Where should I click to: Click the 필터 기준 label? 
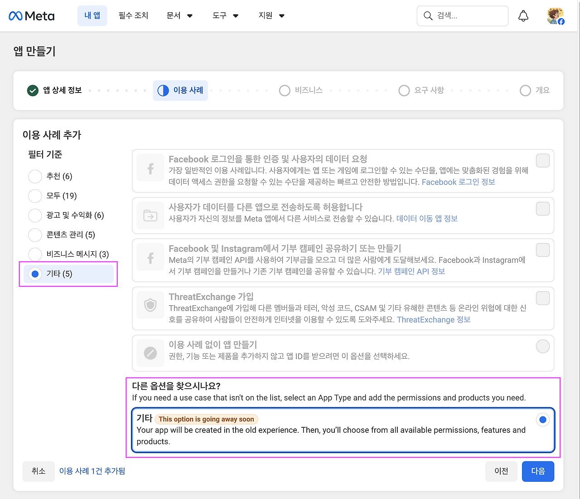45,155
